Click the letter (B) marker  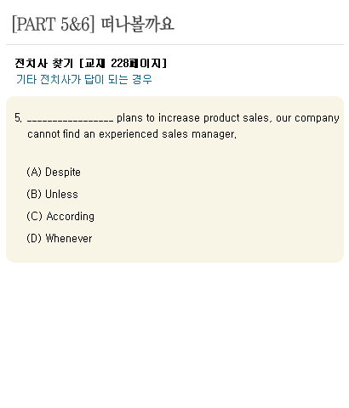(34, 195)
